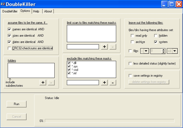Add an exclude mask with the plus button

click(x=104, y=82)
